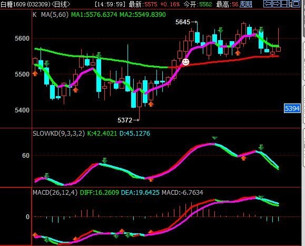Click the MACD(26,12,4) indicator label
305x246 pixels.
(55, 193)
